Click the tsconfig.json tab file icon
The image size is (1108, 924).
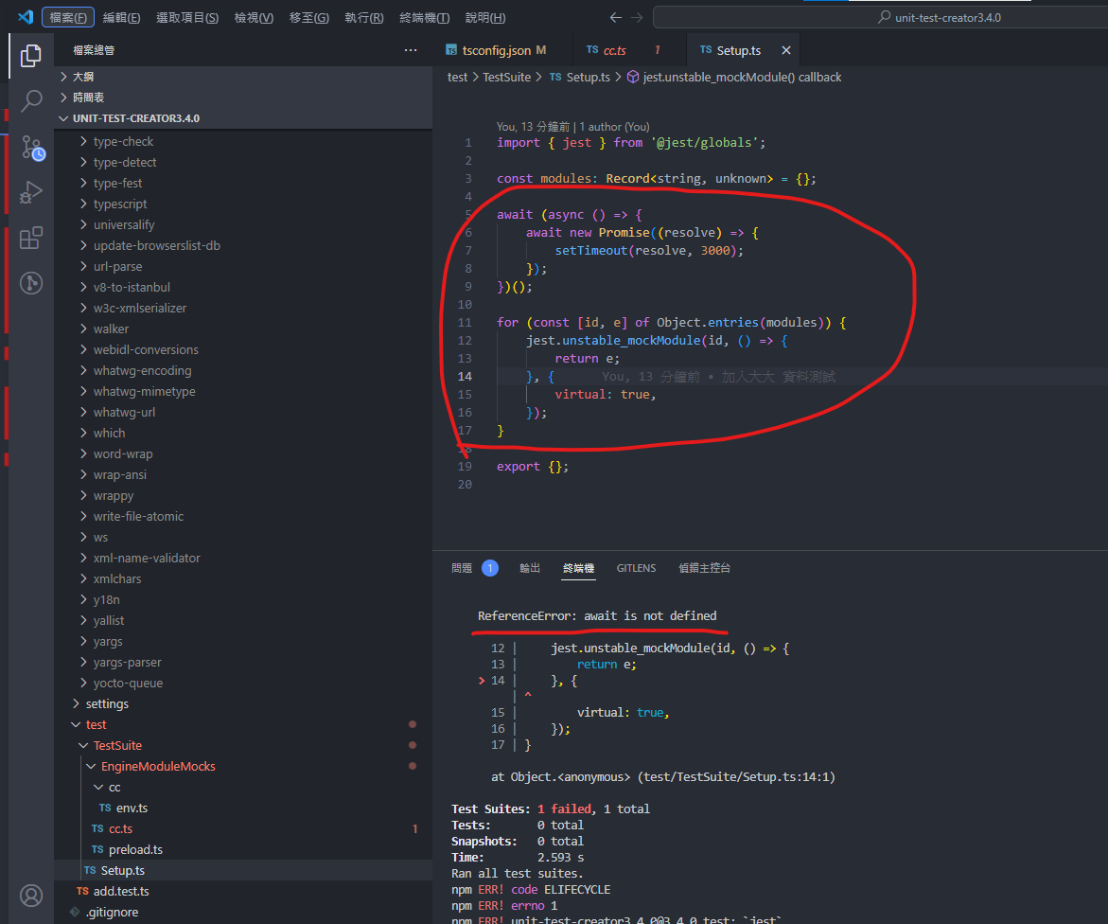pyautogui.click(x=450, y=50)
